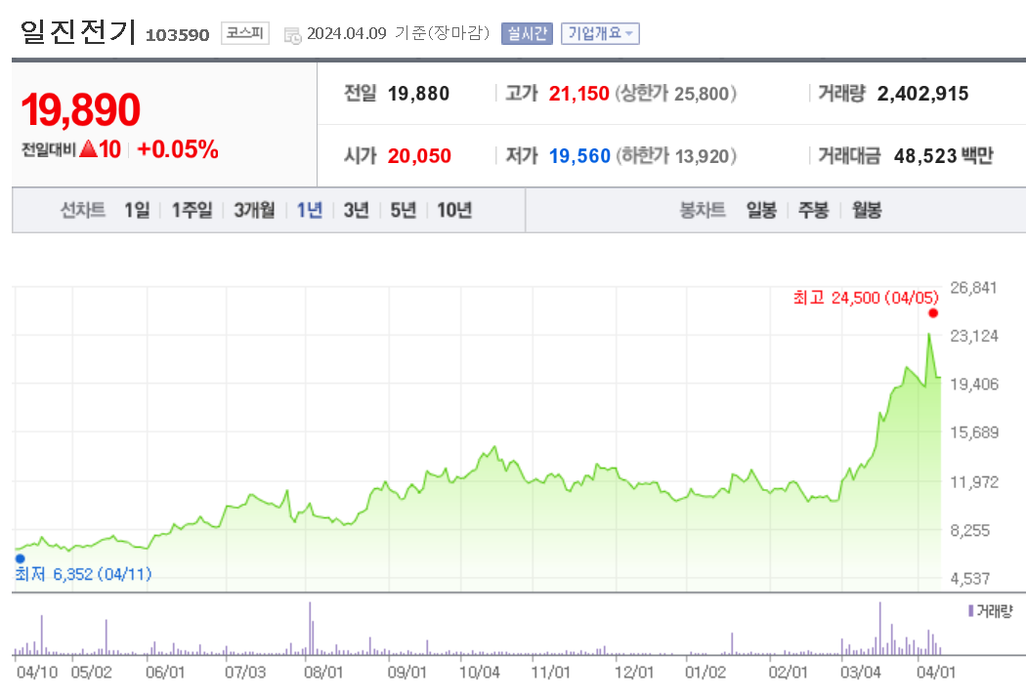The width and height of the screenshot is (1026, 698).
Task: Switch to 월봉 candle chart
Action: [867, 211]
